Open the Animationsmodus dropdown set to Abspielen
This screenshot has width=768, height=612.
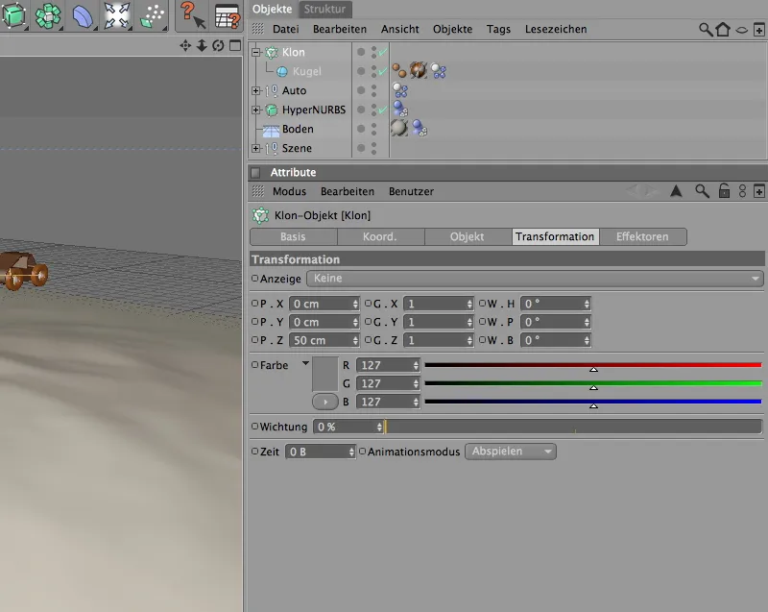[510, 452]
